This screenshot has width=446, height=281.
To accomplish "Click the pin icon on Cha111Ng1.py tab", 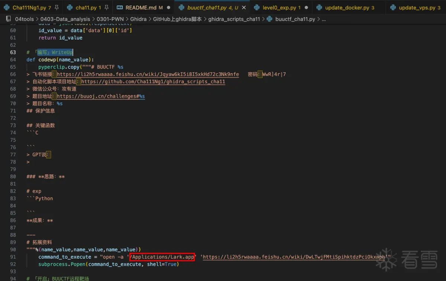I will click(x=56, y=7).
